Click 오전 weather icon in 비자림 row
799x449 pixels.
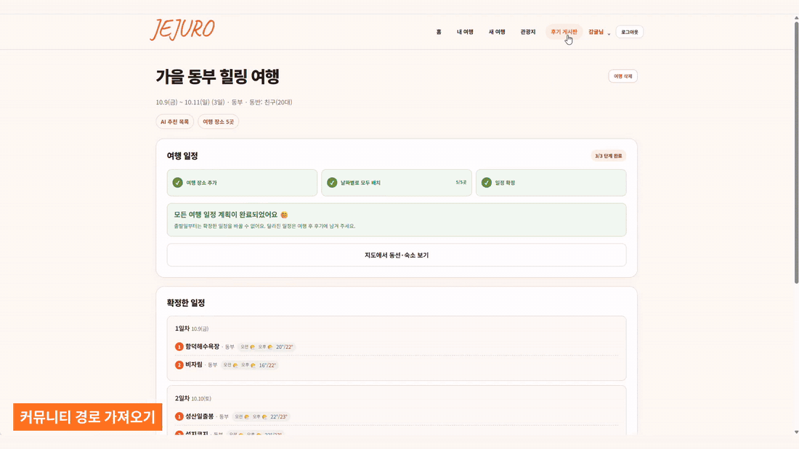(235, 366)
